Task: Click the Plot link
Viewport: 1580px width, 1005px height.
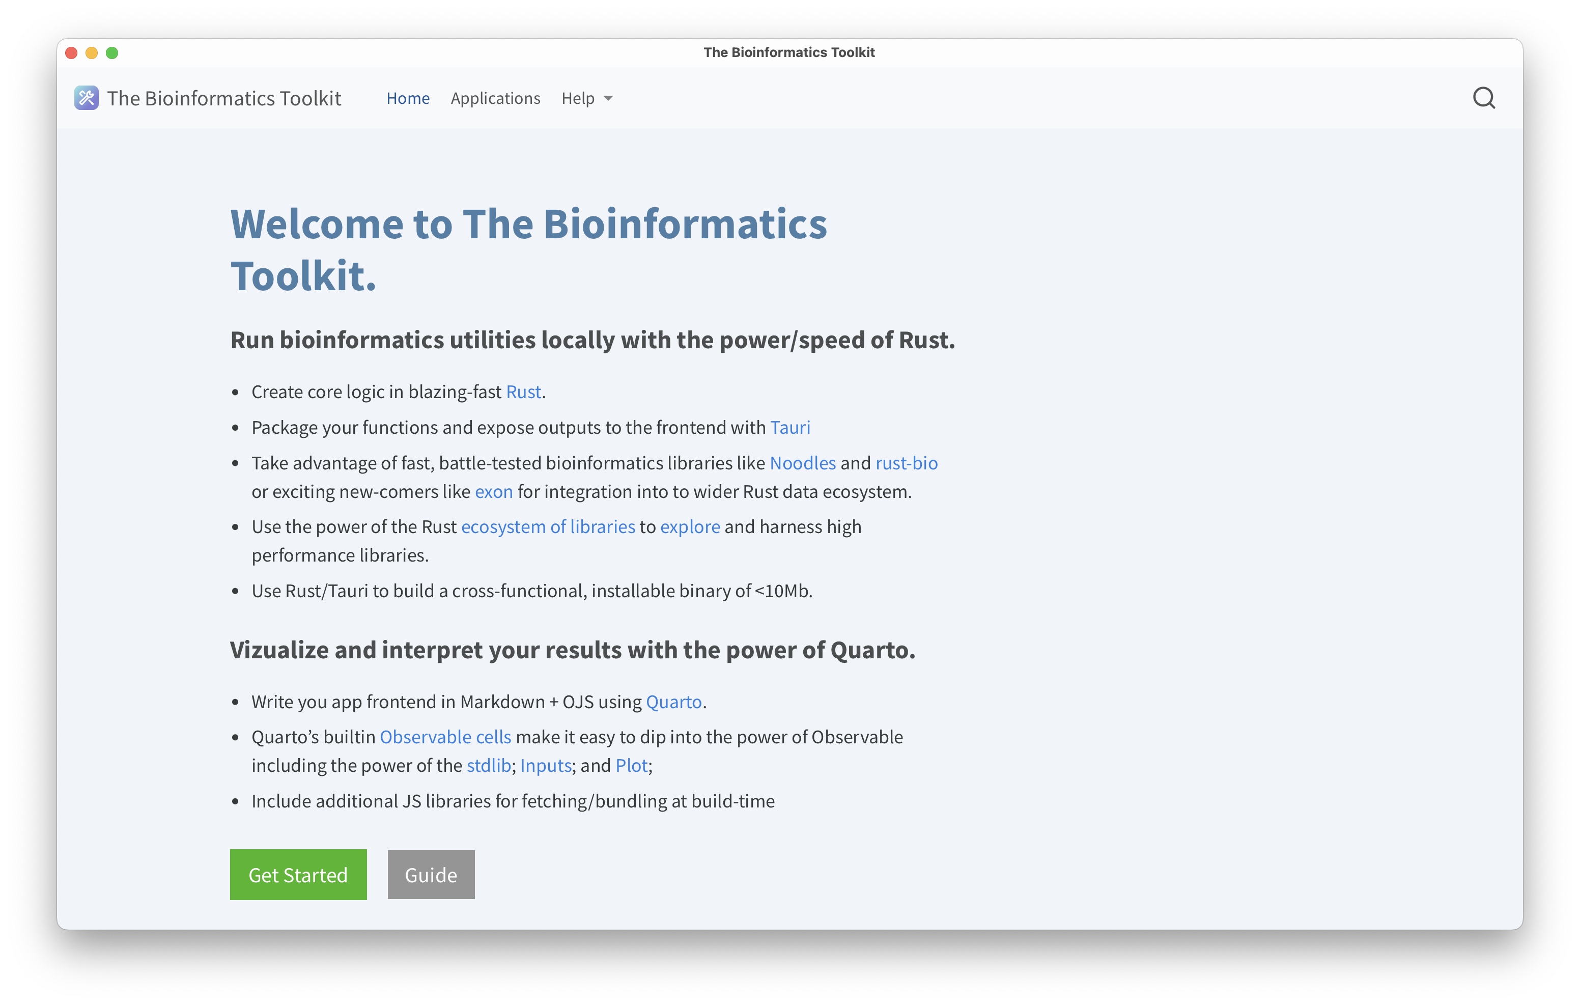Action: click(631, 765)
